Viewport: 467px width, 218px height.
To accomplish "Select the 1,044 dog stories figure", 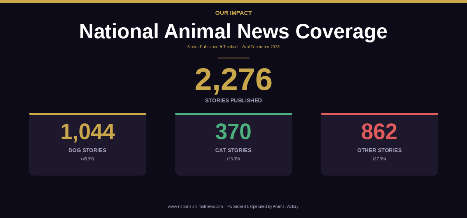I will [88, 132].
